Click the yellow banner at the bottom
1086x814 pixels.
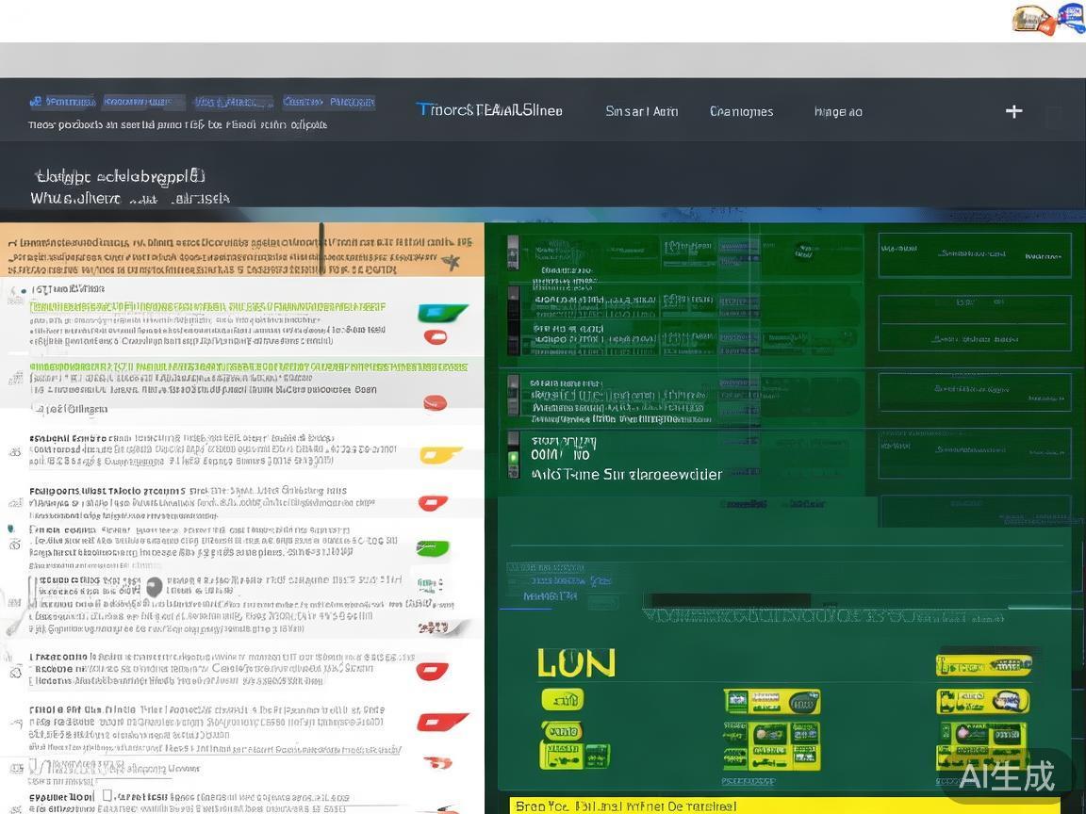782,806
